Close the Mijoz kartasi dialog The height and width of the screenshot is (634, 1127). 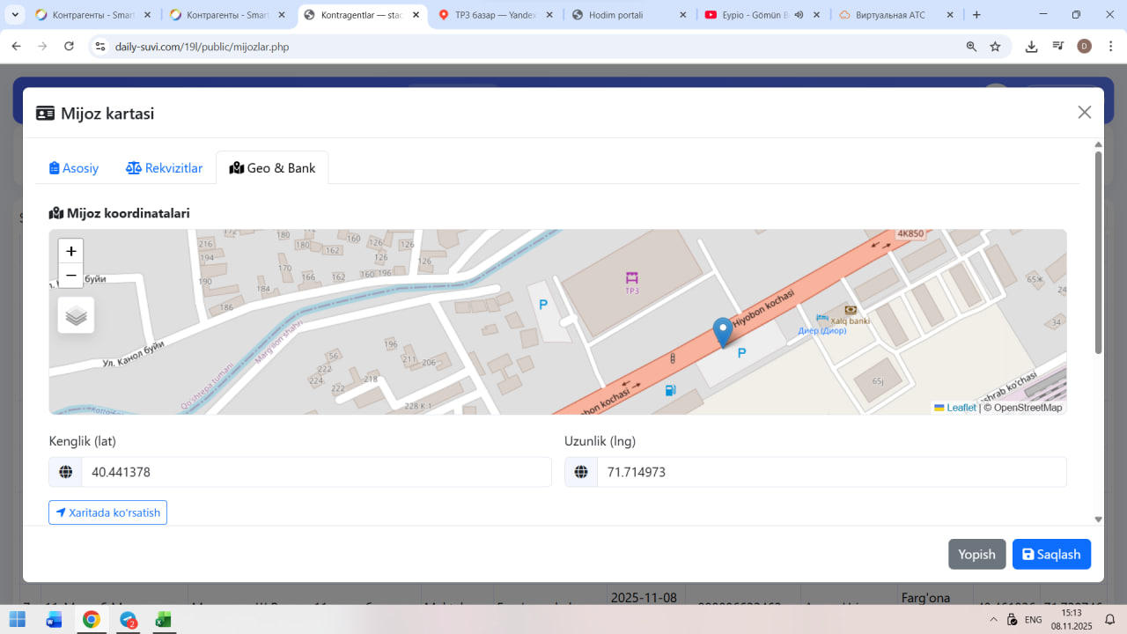pyautogui.click(x=1084, y=112)
